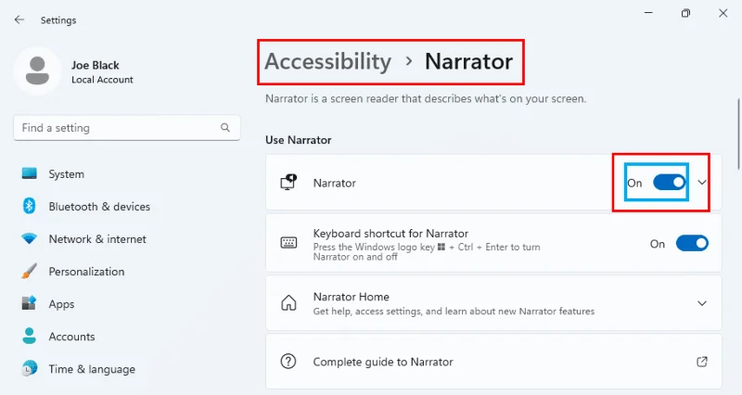Open System settings category
Image resolution: width=742 pixels, height=395 pixels.
coord(66,174)
